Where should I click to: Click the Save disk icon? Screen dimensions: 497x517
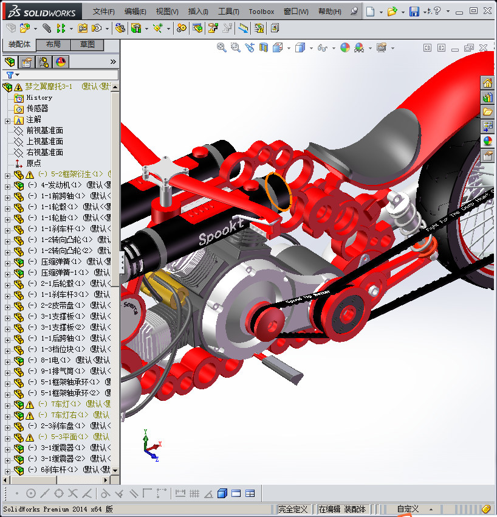click(414, 12)
